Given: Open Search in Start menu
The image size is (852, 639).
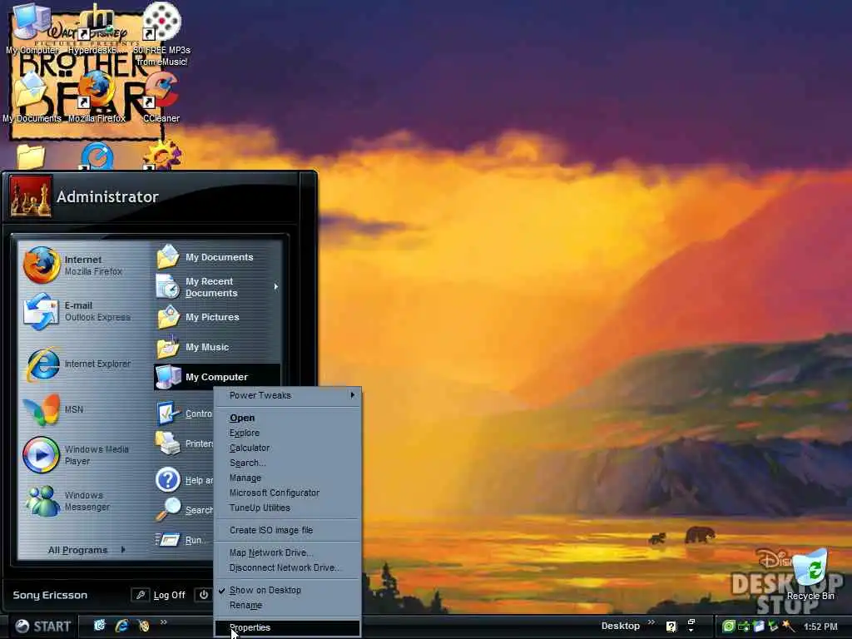Looking at the screenshot, I should point(184,510).
